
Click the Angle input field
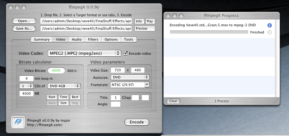116,104
